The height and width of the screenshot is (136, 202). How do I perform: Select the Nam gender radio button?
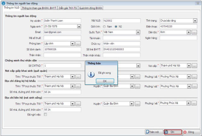coord(104,27)
